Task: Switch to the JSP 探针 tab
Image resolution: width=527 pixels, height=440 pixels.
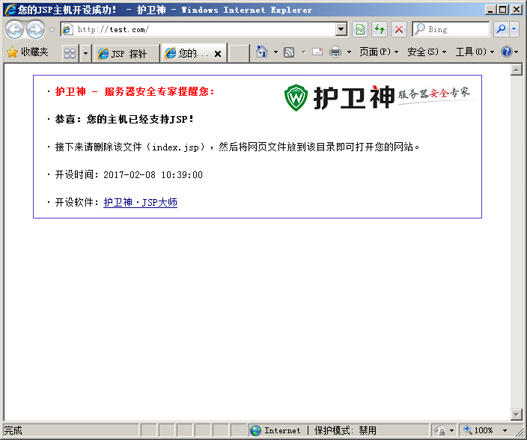Action: coord(126,53)
